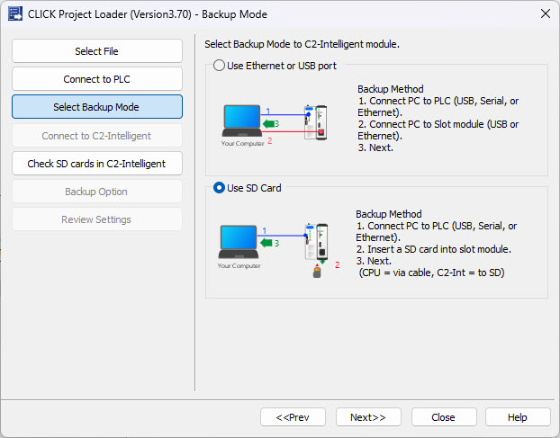Click 'Select Backup Mode to C2-Intelligent module.' text
This screenshot has height=438, width=560.
[303, 44]
